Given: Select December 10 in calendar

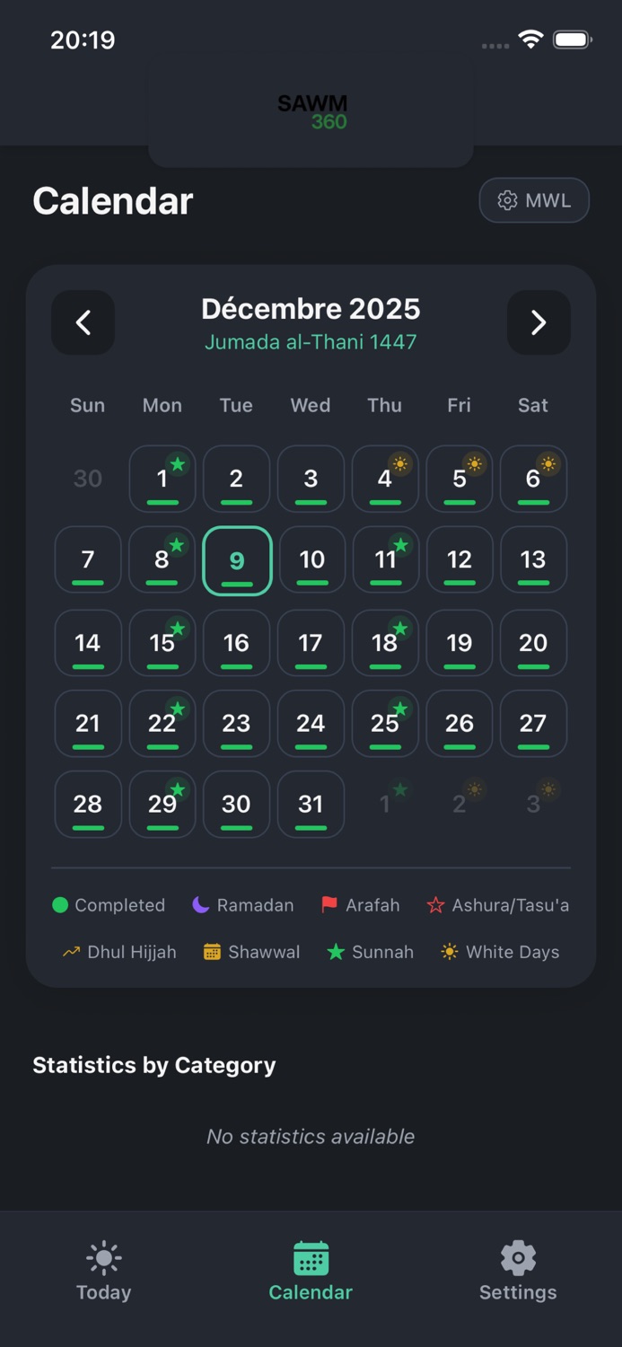Looking at the screenshot, I should pyautogui.click(x=311, y=559).
